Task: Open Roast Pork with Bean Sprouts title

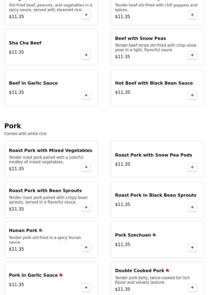Action: (x=45, y=191)
